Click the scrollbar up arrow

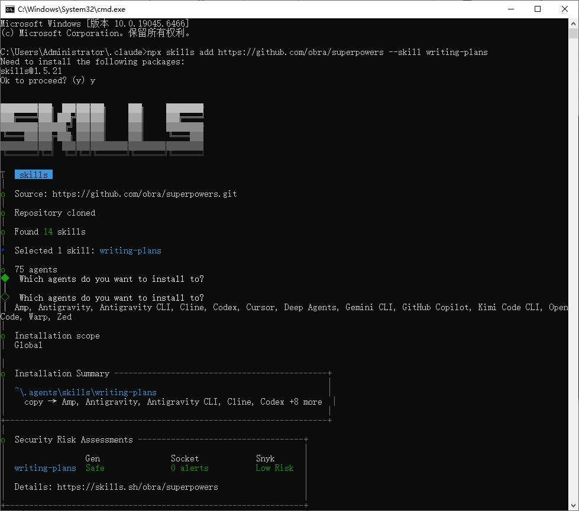click(x=574, y=24)
